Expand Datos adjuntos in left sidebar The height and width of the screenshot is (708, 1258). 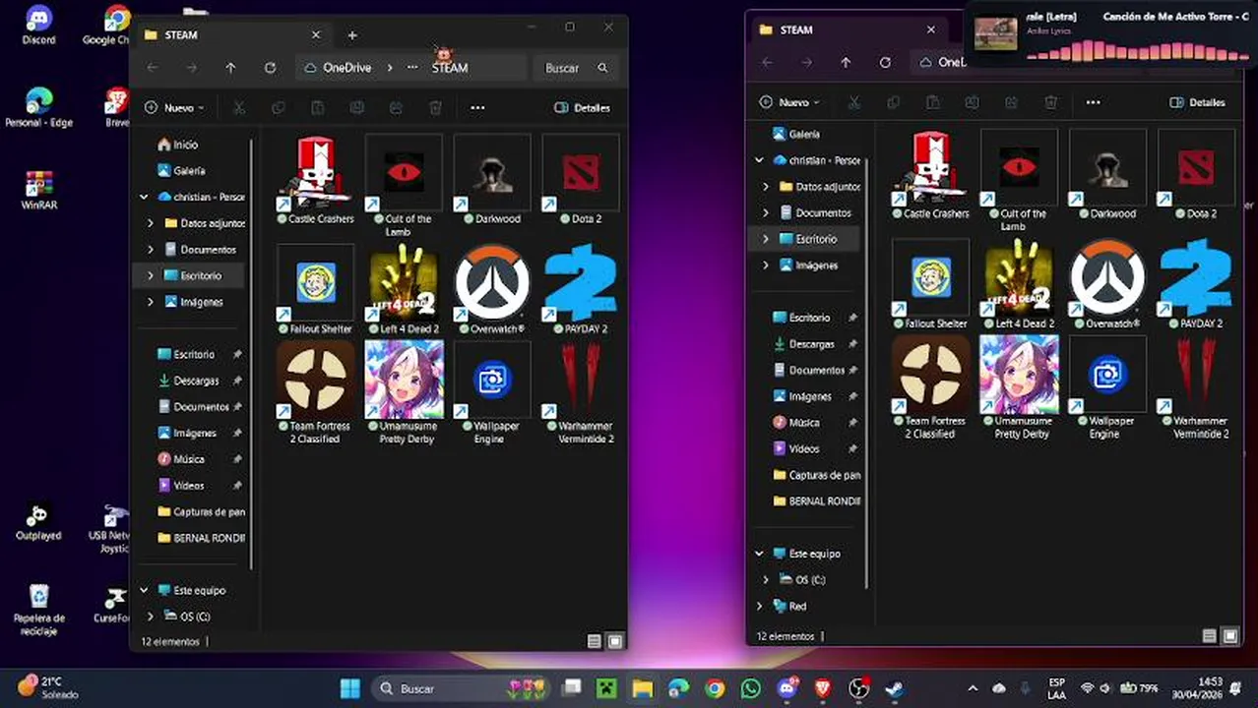151,223
